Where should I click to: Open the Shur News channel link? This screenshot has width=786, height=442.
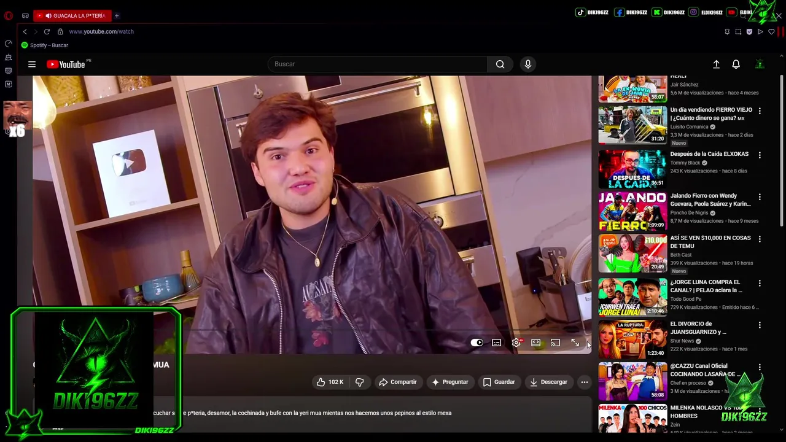[682, 341]
